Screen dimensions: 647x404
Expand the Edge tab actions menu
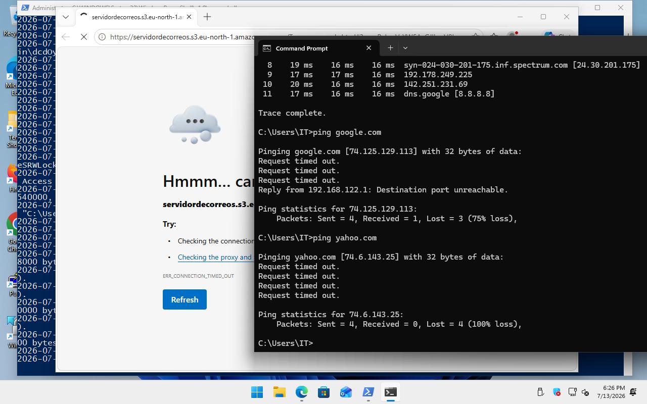point(66,17)
